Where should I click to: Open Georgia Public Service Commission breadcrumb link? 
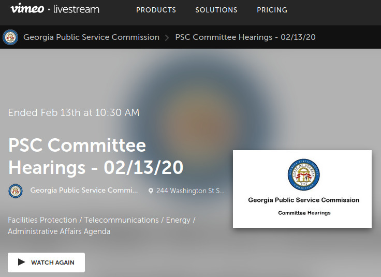pos(91,37)
